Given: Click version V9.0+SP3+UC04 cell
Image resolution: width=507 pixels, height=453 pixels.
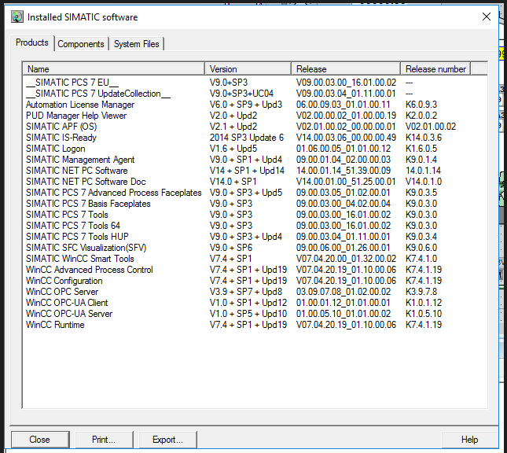Looking at the screenshot, I should [x=241, y=94].
